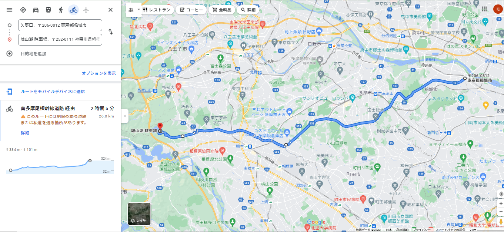Collapse the side panel with arrow handle
Viewport: 504px width, 232px height.
pos(125,116)
